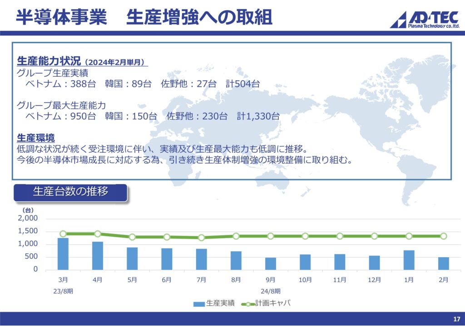Select the 10月 production bar
465x329 pixels.
[305, 262]
